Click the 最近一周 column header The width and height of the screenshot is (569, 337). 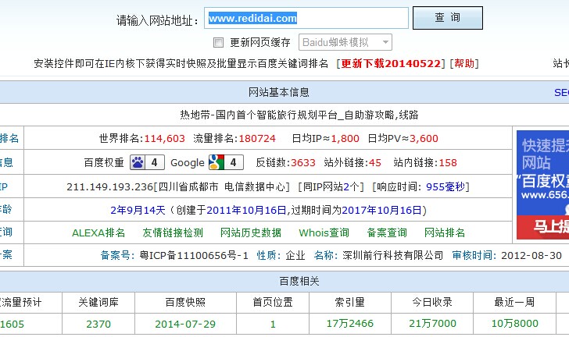click(514, 302)
